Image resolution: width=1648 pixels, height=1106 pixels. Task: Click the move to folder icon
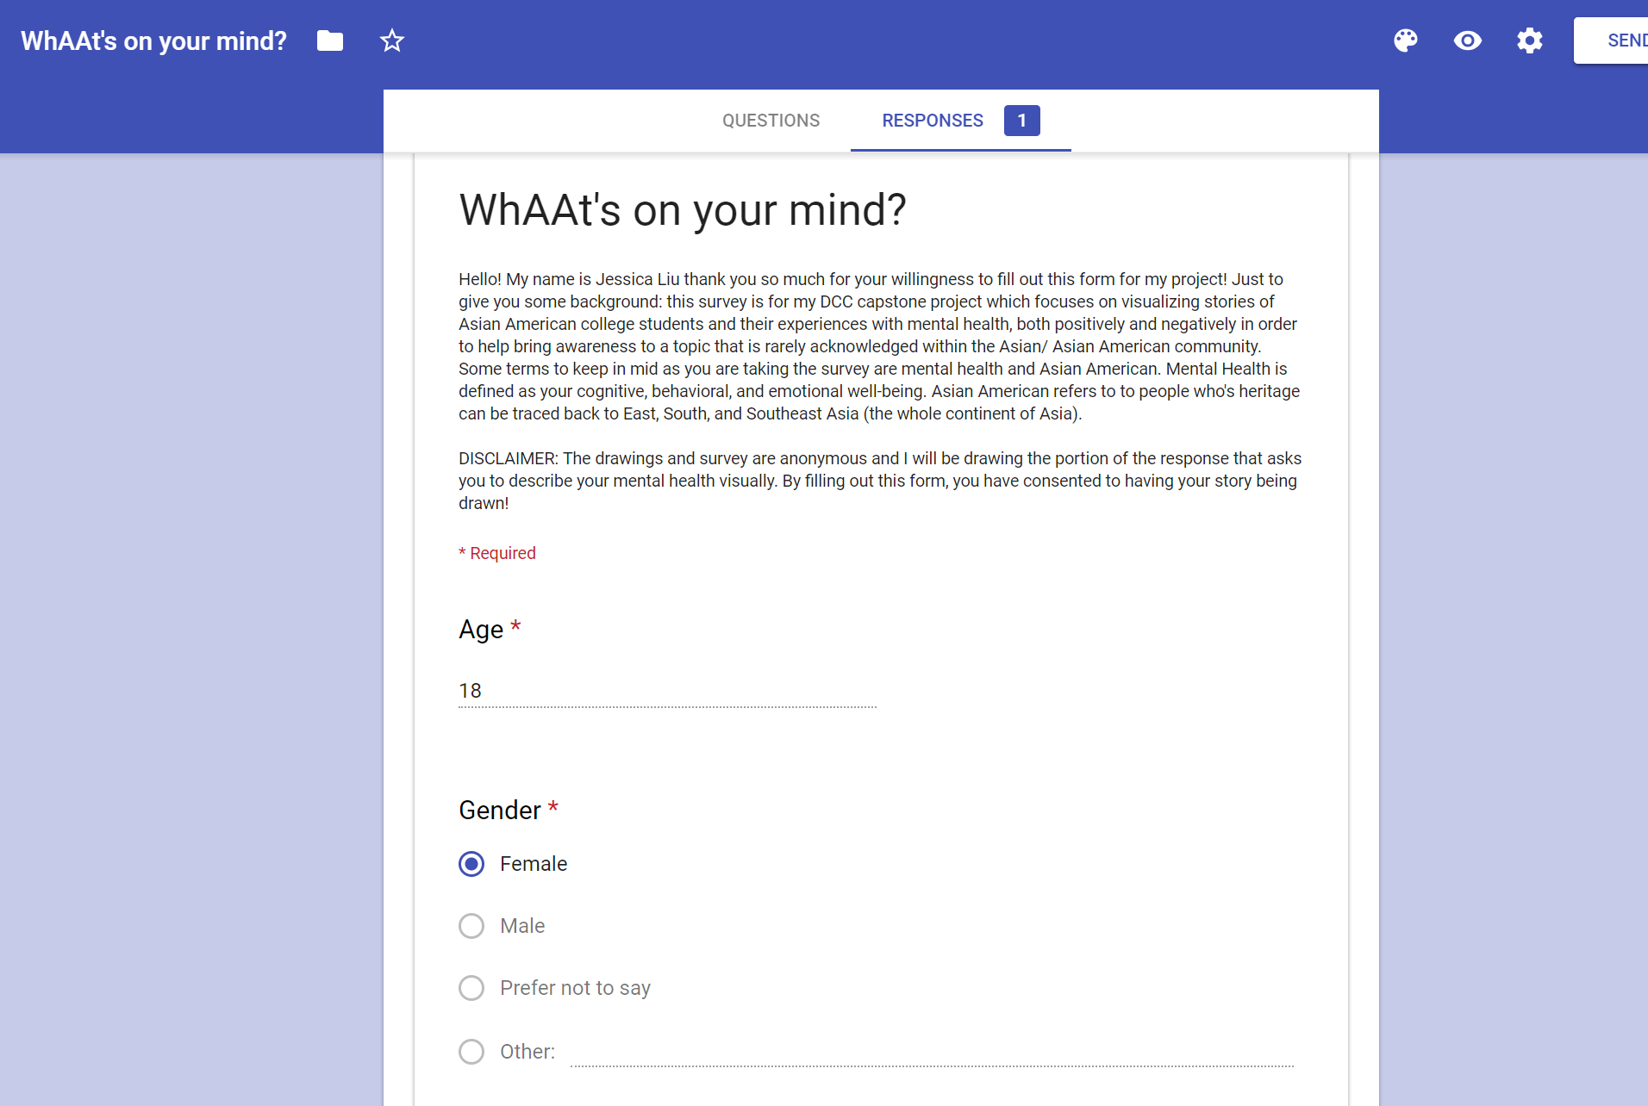click(330, 40)
